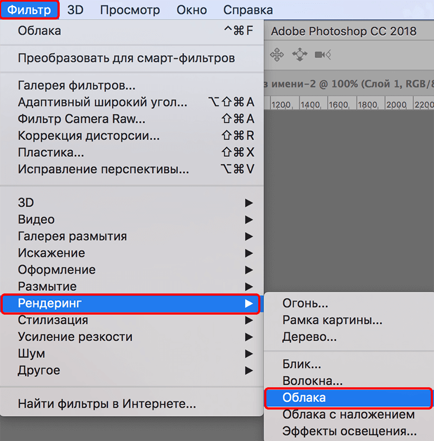Click the 3D menu in menu bar
Viewport: 434px width, 441px height.
click(x=75, y=9)
